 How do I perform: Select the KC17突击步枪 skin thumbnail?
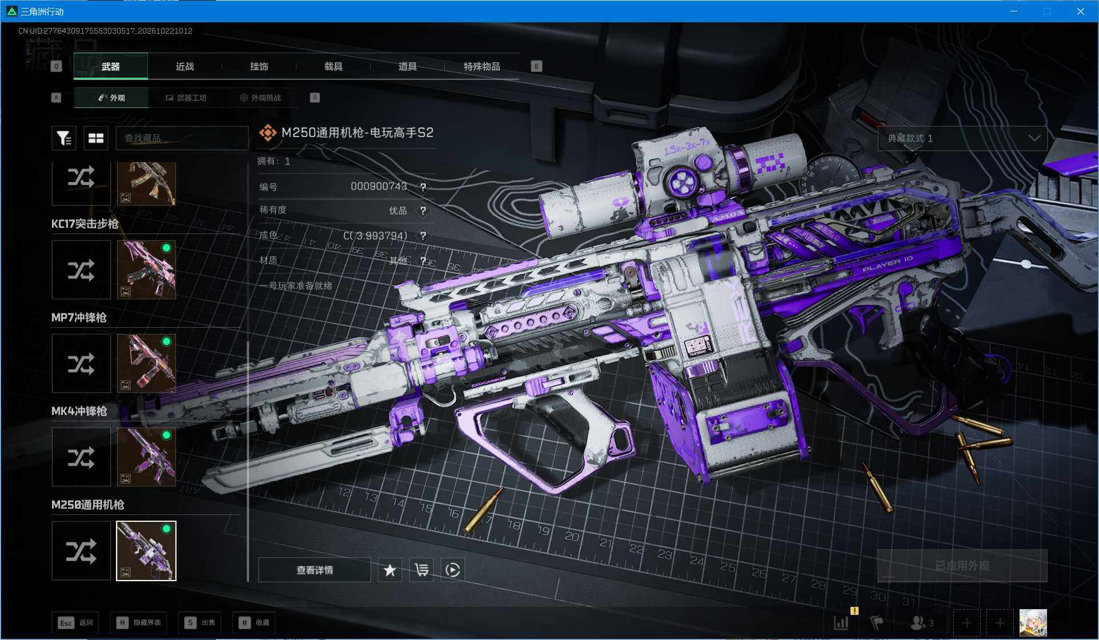click(x=146, y=269)
